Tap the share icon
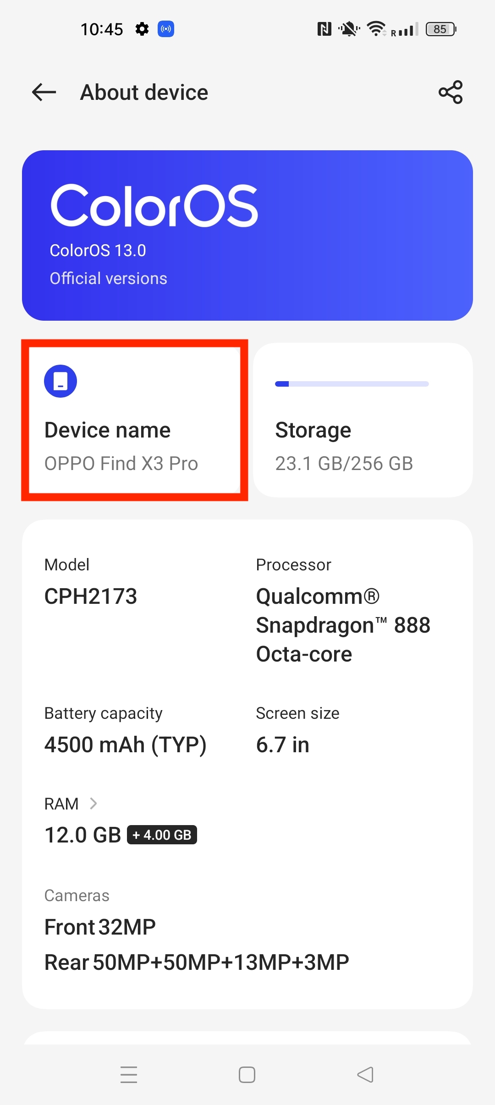This screenshot has height=1105, width=495. (x=451, y=92)
